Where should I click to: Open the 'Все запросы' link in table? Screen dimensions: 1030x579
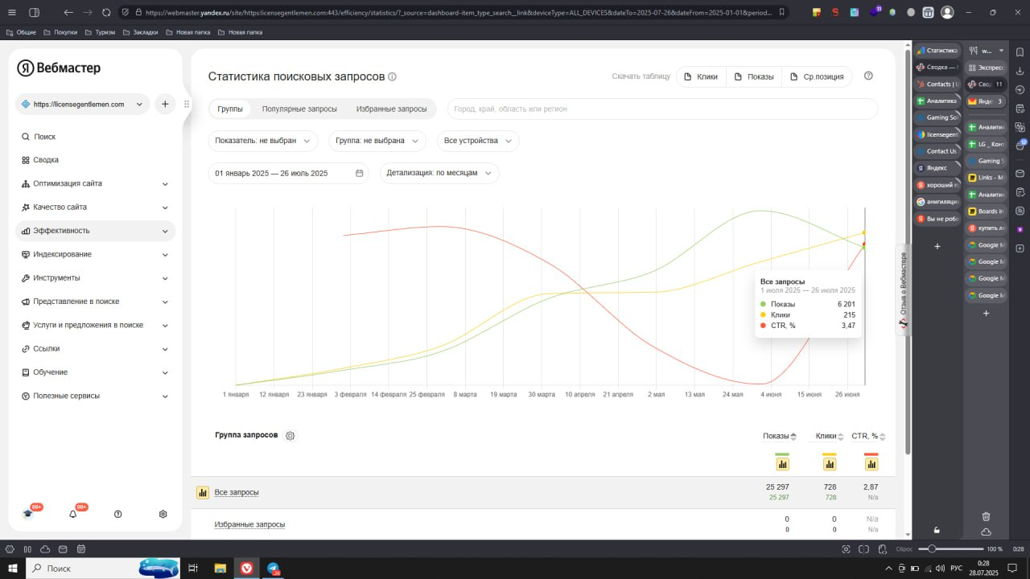tap(237, 492)
